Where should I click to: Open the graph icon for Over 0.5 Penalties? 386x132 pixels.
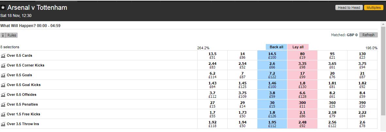[3, 105]
